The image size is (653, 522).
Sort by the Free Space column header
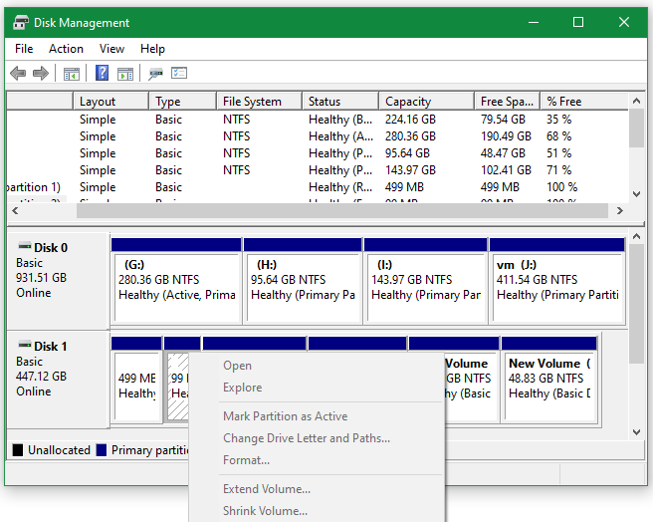pyautogui.click(x=508, y=102)
